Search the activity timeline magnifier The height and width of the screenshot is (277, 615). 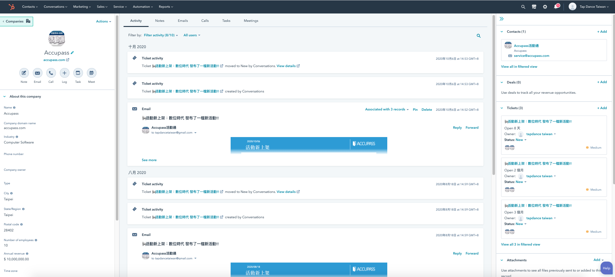point(479,36)
